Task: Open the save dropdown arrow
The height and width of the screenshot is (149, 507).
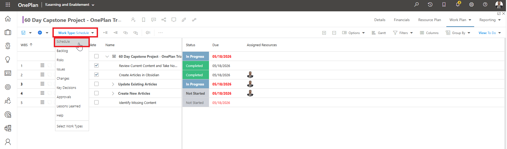Action: point(30,33)
